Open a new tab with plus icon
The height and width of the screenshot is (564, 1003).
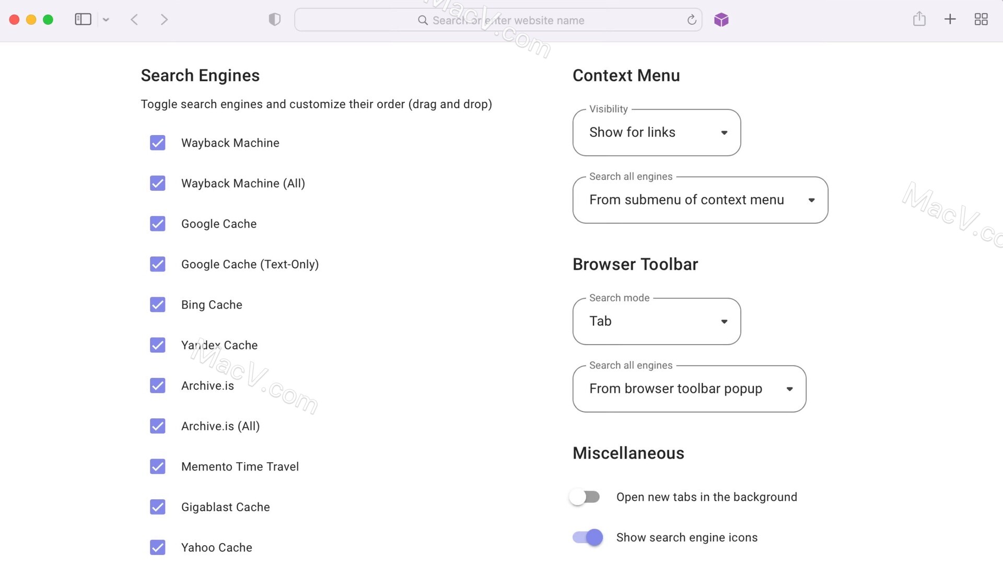coord(950,19)
